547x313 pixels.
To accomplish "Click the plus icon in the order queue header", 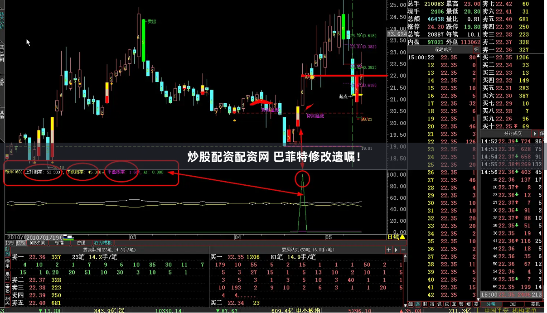I will (388, 250).
